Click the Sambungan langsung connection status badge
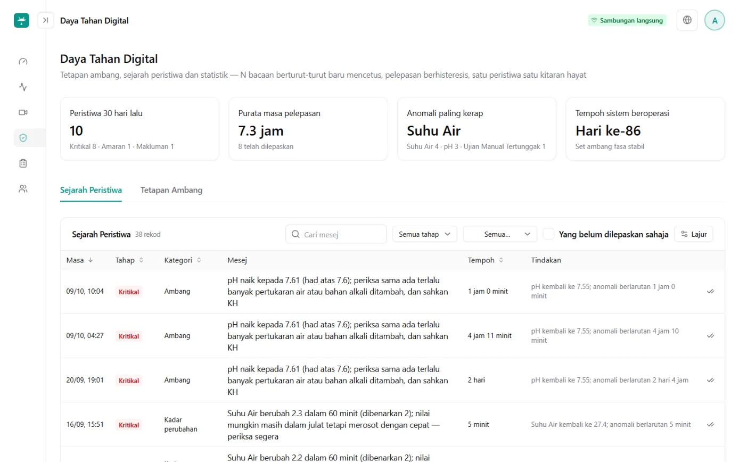The height and width of the screenshot is (462, 739). (627, 20)
